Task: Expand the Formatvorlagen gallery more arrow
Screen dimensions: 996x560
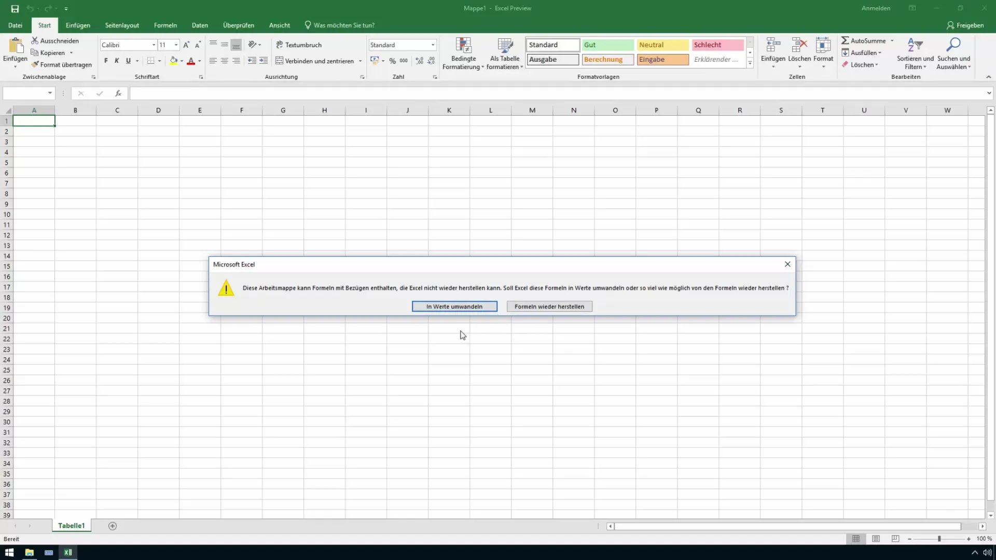Action: point(750,63)
